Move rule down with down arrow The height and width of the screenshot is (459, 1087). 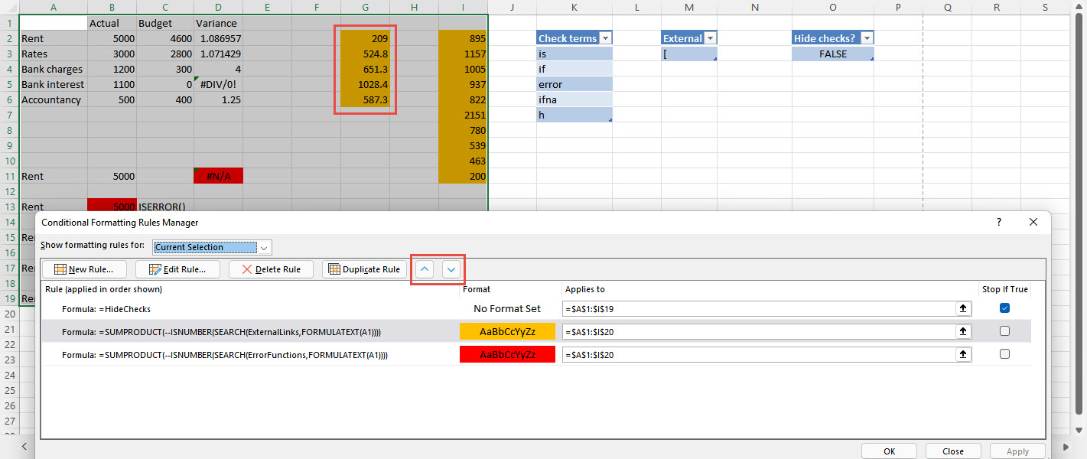452,269
